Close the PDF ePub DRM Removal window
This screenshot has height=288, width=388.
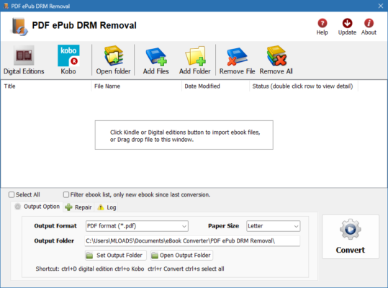381,6
